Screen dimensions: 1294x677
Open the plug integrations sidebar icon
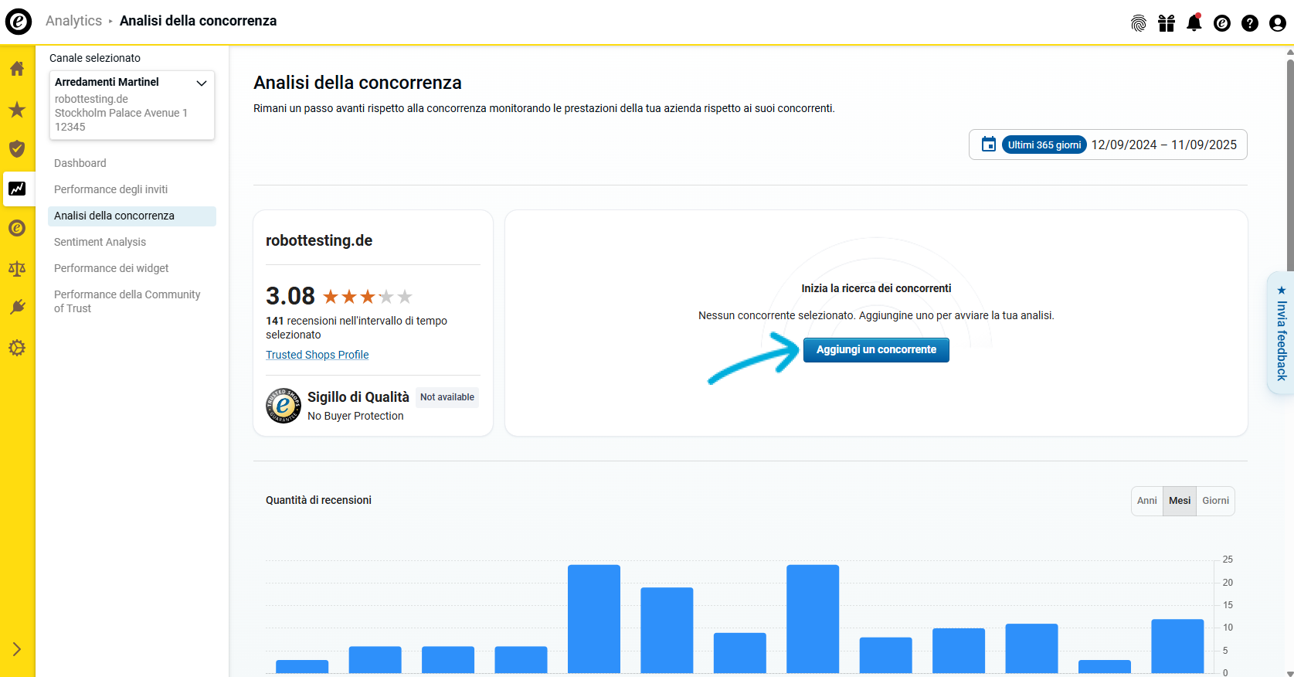tap(17, 308)
